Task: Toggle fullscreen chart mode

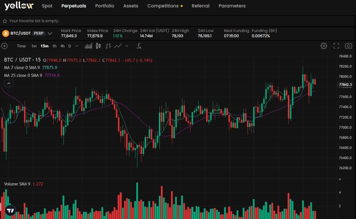Action: (x=336, y=46)
